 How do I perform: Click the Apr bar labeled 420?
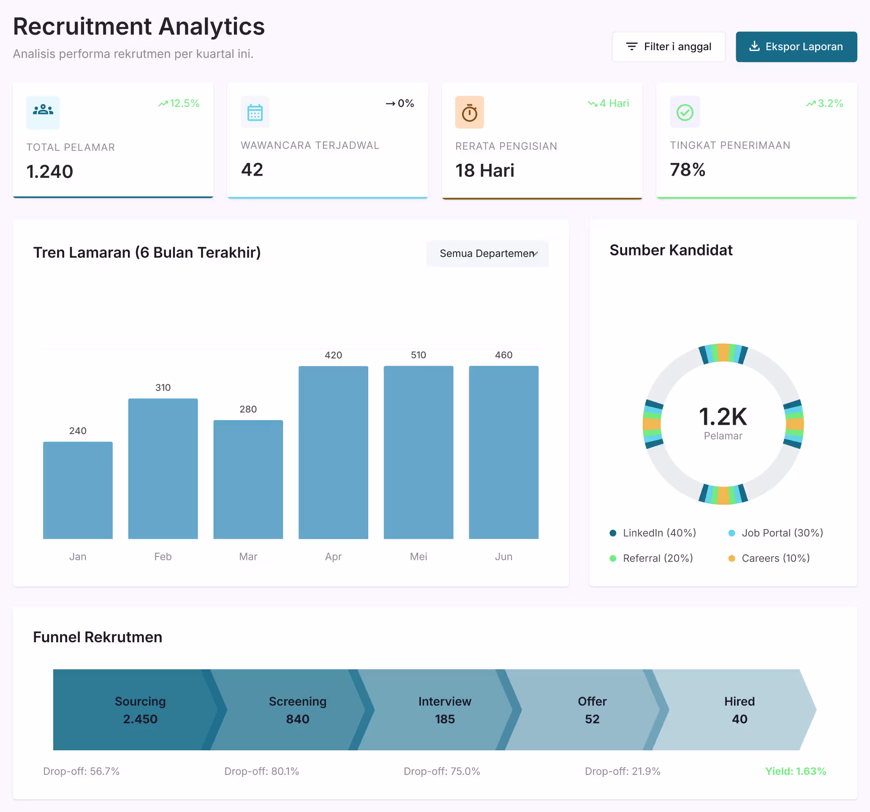tap(334, 452)
